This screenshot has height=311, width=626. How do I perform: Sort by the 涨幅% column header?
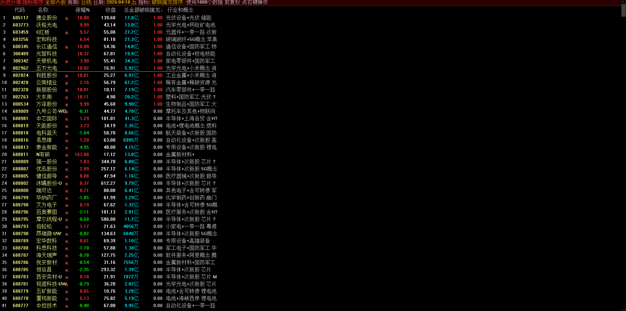pos(83,10)
